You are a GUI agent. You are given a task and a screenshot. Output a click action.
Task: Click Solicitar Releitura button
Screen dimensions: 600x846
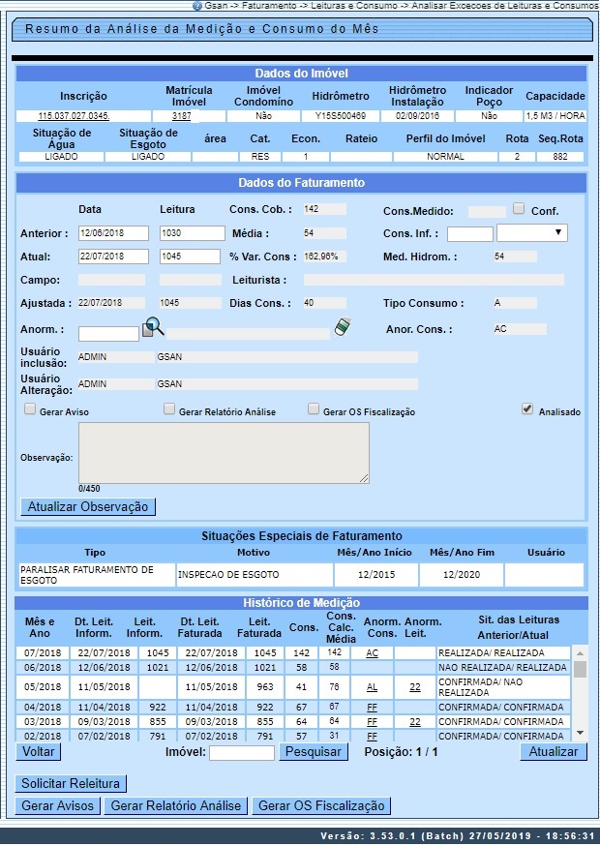(71, 783)
